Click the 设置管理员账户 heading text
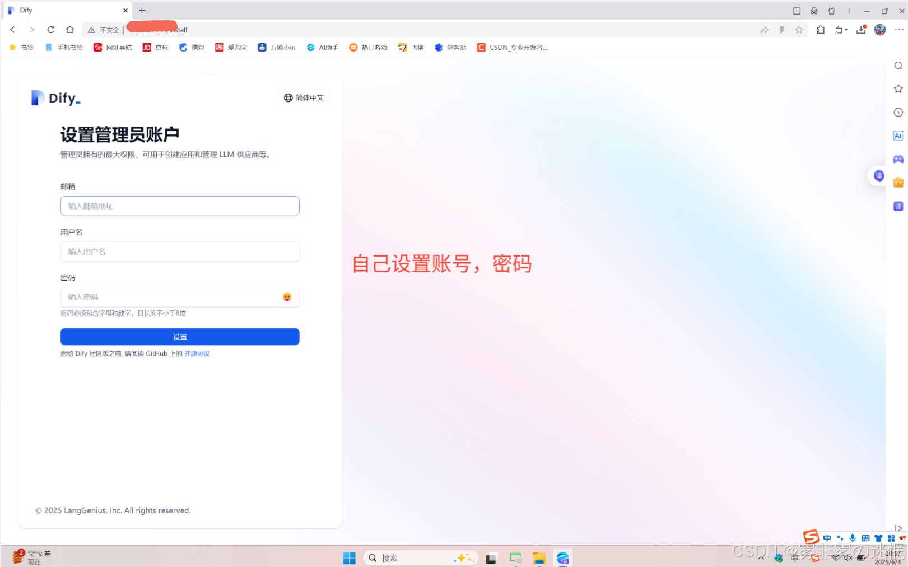The image size is (908, 567). pos(120,134)
